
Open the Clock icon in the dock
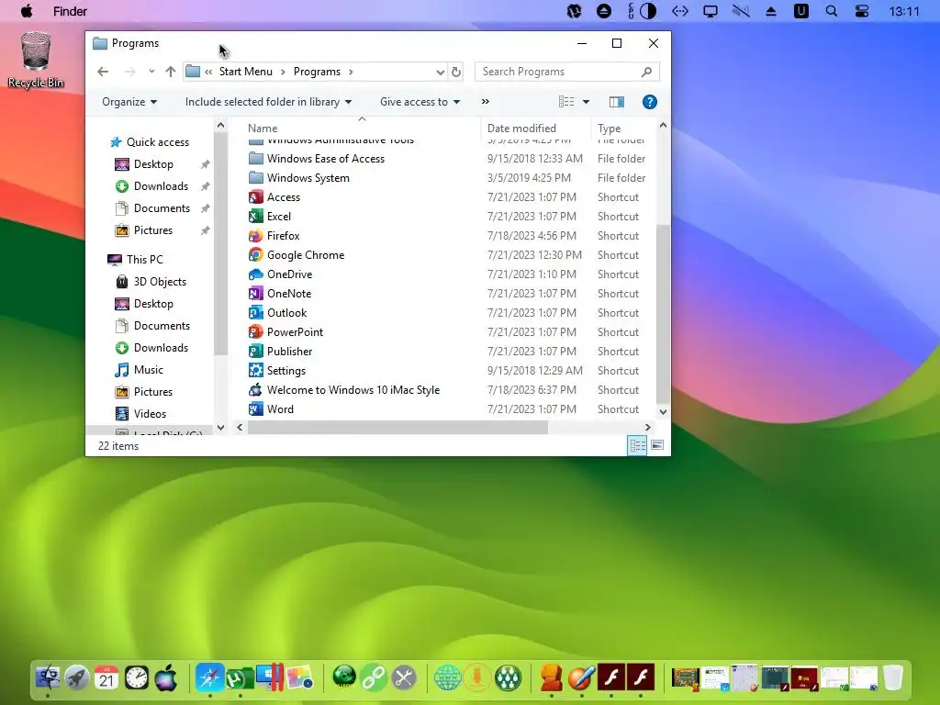(137, 678)
